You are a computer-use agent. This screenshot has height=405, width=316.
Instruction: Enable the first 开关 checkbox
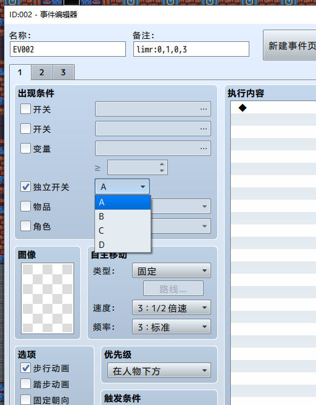[25, 109]
